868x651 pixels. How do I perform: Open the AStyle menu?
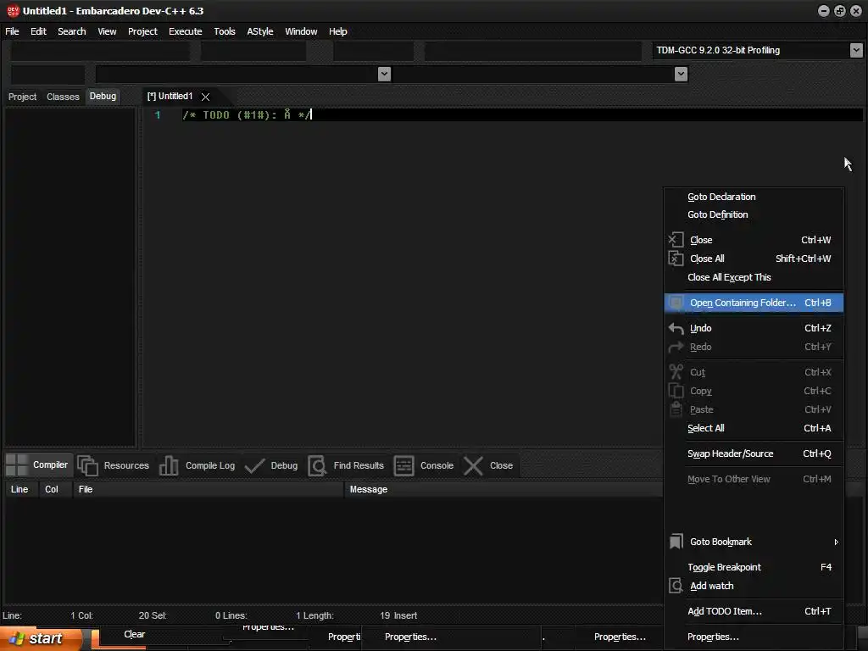259,31
